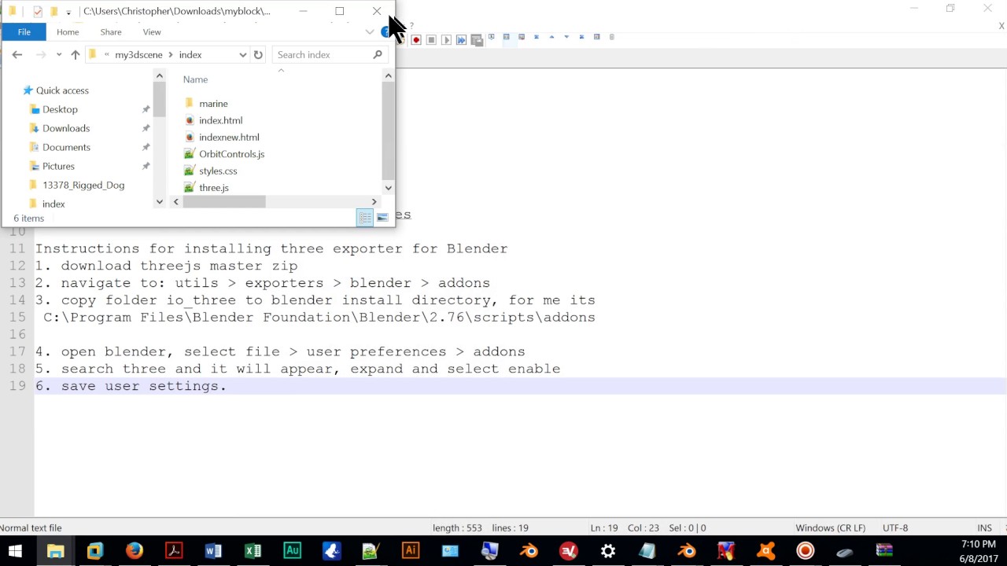Expand the Explorer ribbon chevron
1007x566 pixels.
pyautogui.click(x=370, y=31)
